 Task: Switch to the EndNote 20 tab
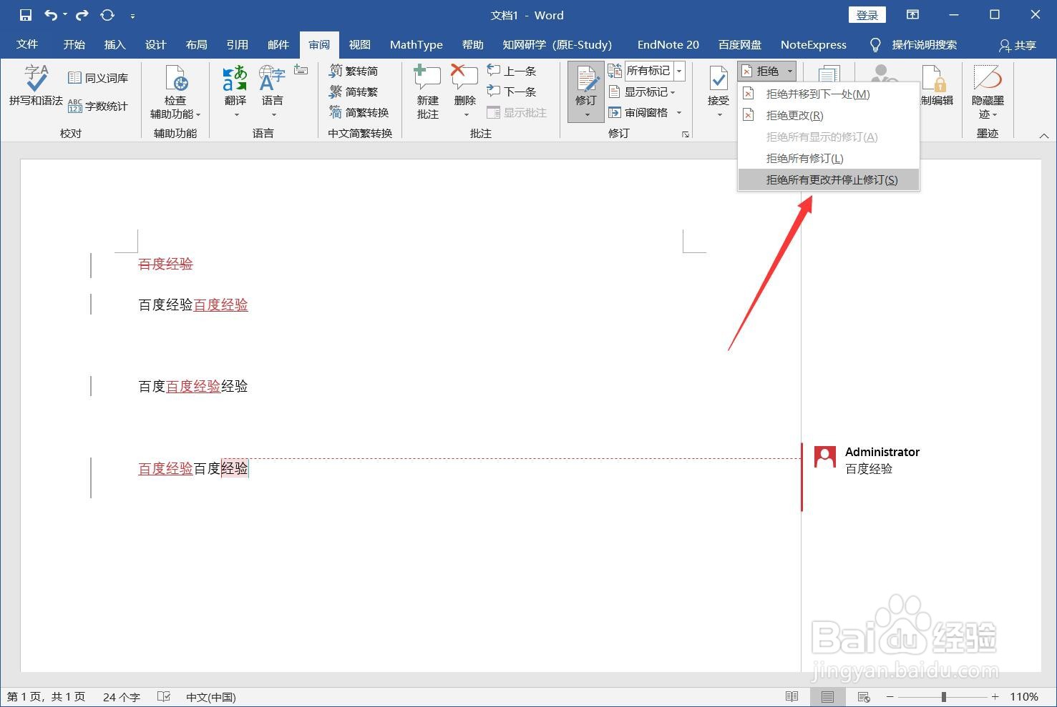(x=668, y=44)
